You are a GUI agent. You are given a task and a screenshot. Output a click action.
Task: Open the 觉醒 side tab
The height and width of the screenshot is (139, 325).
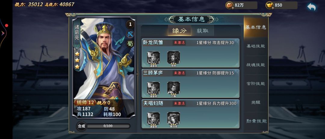pos(256,102)
